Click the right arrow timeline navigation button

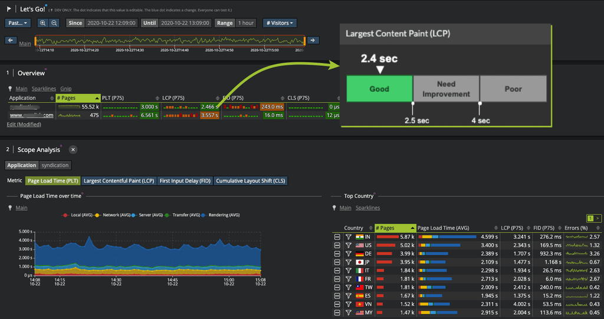click(x=313, y=40)
